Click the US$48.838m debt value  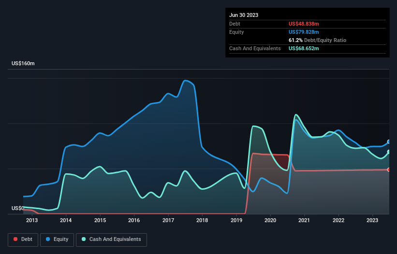point(304,24)
